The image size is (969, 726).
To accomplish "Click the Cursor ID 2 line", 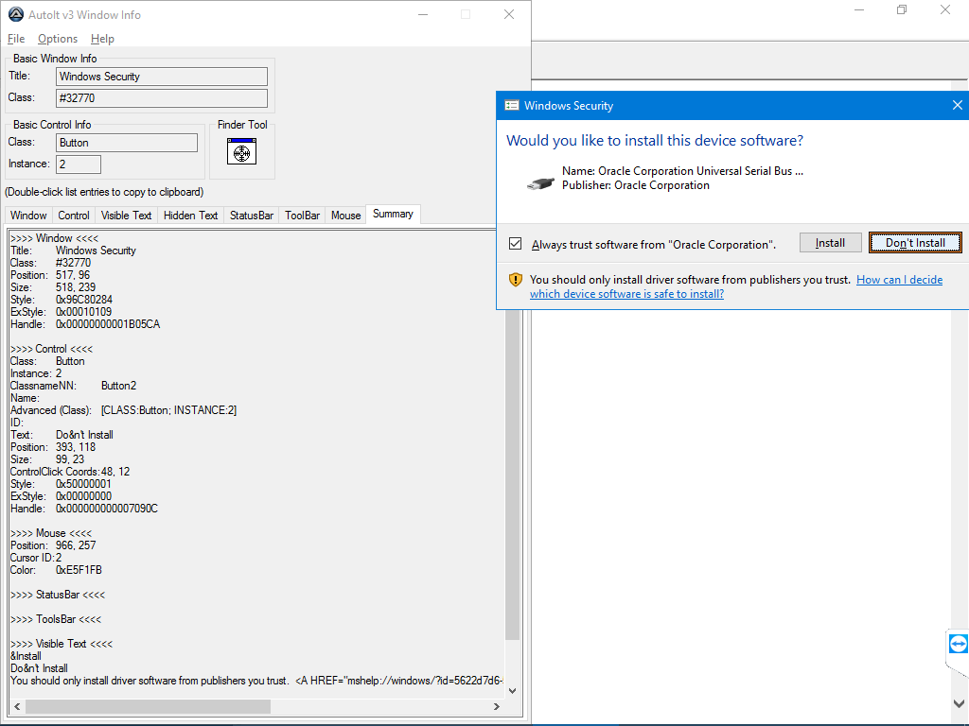I will tap(36, 558).
